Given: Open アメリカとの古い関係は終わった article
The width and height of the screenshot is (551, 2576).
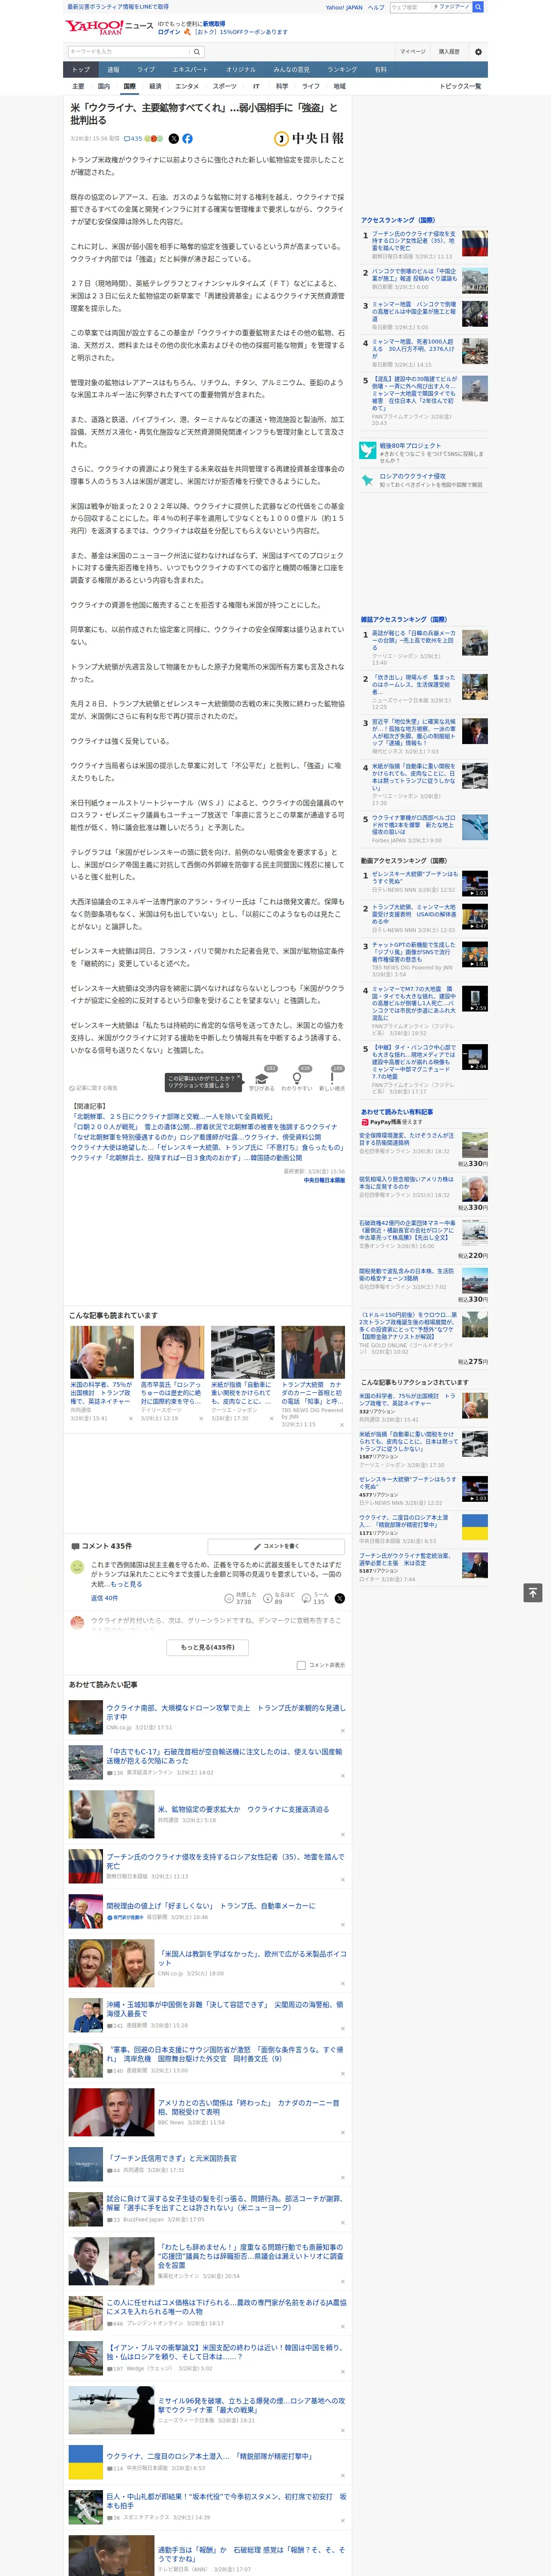Looking at the screenshot, I should (x=250, y=2107).
